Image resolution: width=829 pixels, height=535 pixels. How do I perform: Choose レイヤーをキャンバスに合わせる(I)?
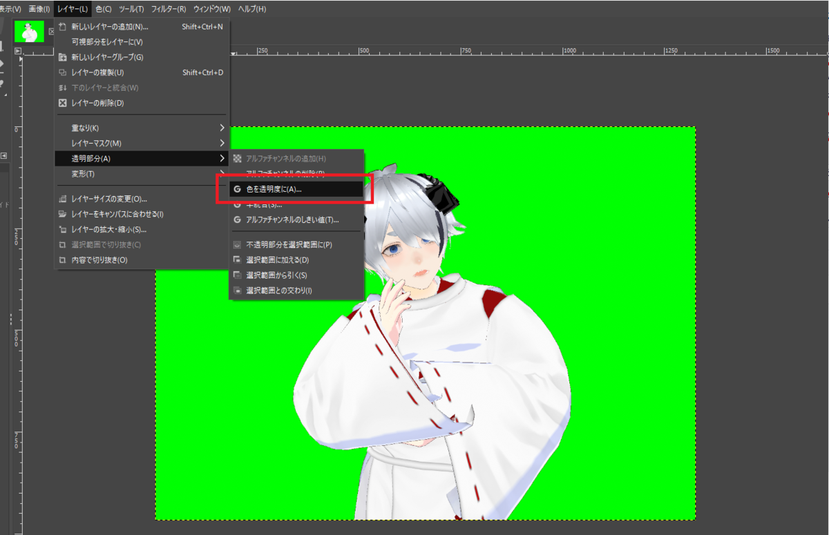[142, 214]
